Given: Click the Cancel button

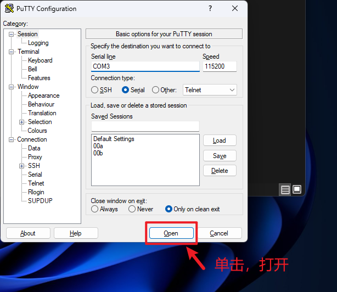Looking at the screenshot, I should [219, 233].
